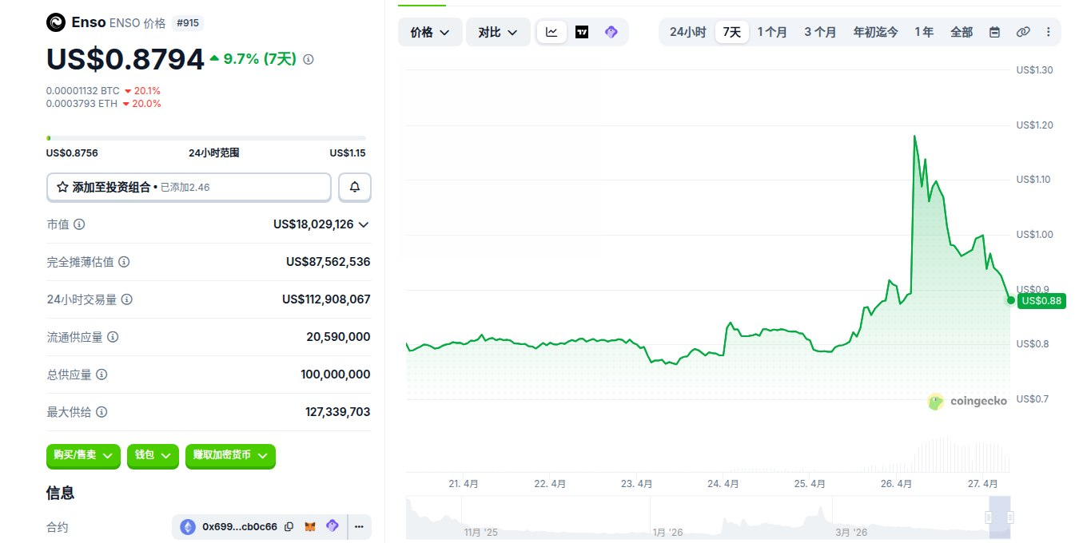1087x543 pixels.
Task: Click the 127,339,703 max supply value
Action: (337, 412)
